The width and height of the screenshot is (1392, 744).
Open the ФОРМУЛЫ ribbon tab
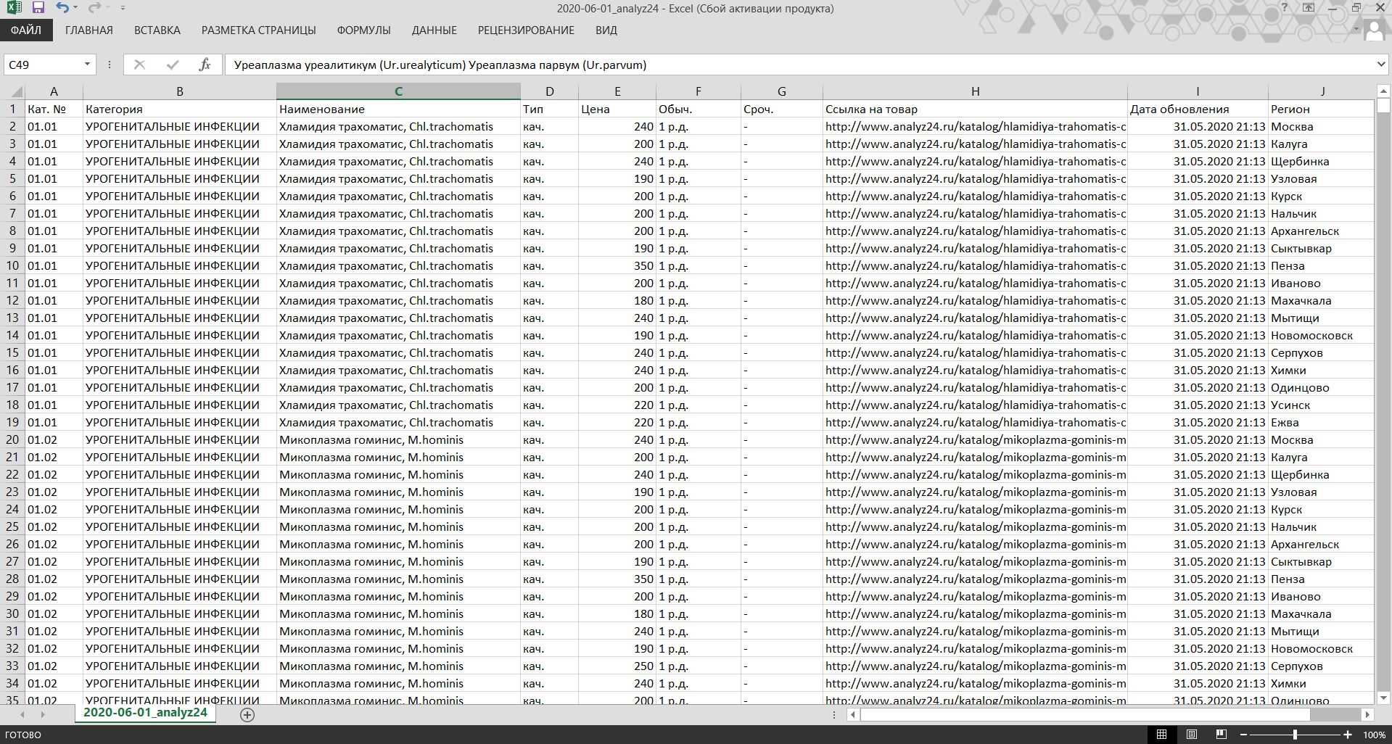pos(364,30)
